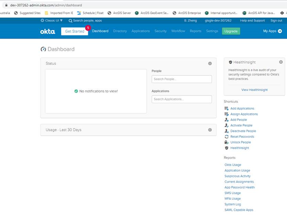The image size is (287, 220).
Task: Click the gisgle-dev-307262 org name
Action: pyautogui.click(x=218, y=21)
